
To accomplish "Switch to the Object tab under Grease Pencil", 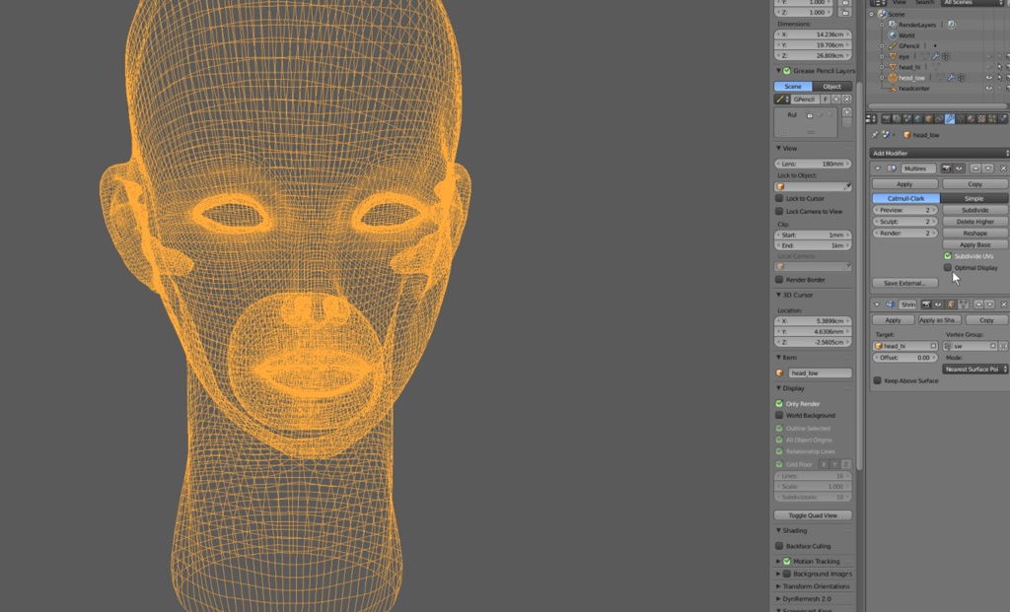I will point(831,86).
